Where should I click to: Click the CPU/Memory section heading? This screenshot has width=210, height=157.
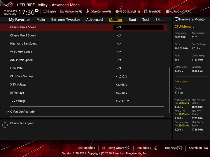click(x=184, y=26)
